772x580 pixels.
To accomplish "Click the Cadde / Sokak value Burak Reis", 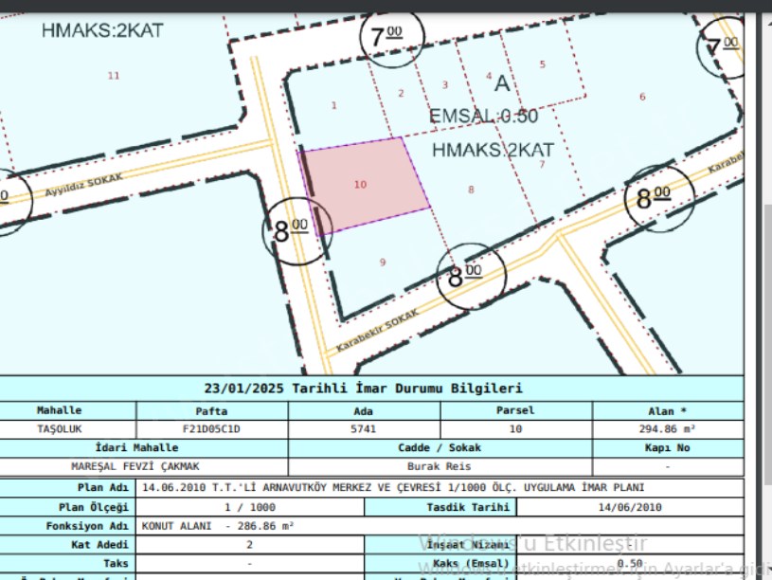I will pos(440,466).
